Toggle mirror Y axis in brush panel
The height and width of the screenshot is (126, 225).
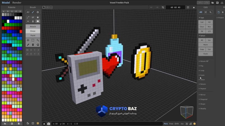pyautogui.click(x=35, y=50)
